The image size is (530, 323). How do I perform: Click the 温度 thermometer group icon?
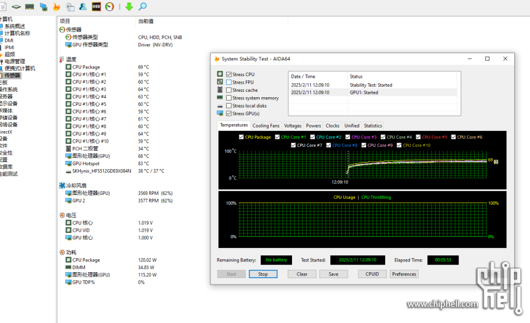point(62,59)
